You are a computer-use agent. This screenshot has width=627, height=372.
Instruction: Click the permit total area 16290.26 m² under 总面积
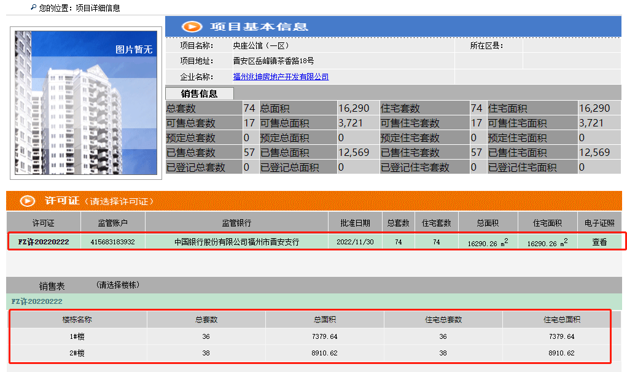[488, 242]
